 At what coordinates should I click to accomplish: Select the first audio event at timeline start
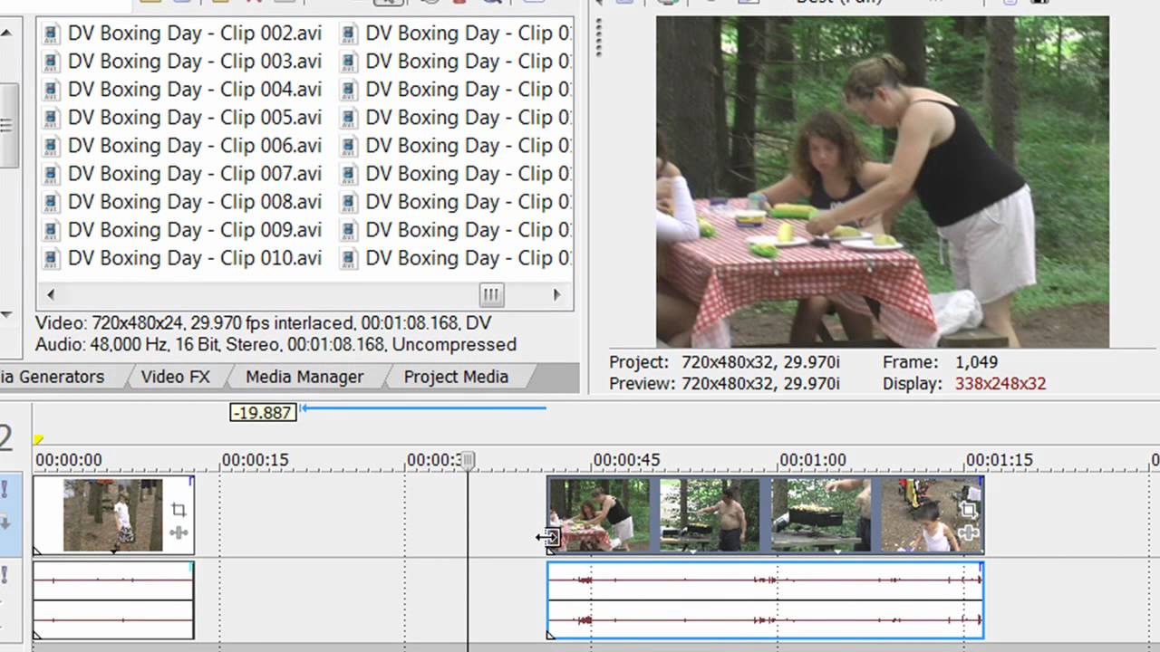pos(113,600)
